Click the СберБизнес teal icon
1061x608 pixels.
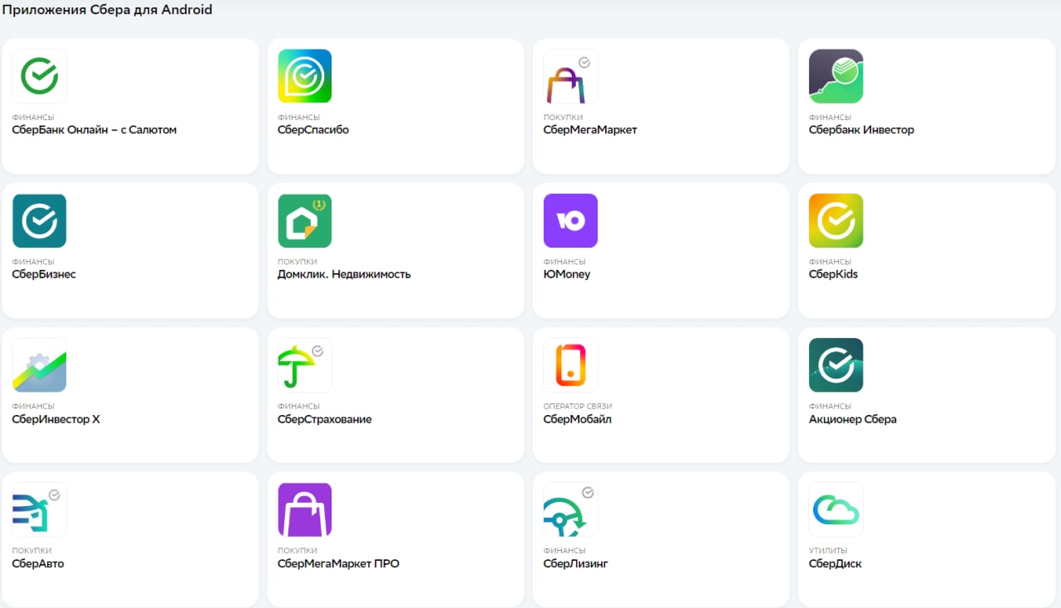tap(40, 220)
